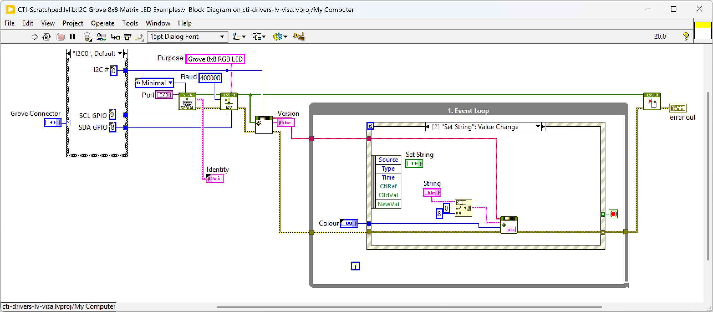Click Run Continuously icon

47,37
